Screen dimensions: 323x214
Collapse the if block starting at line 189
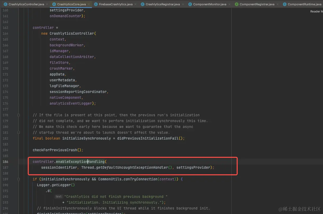18,179
